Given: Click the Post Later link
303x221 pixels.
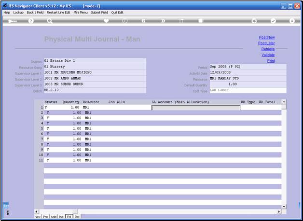Looking at the screenshot, I should pyautogui.click(x=266, y=43).
